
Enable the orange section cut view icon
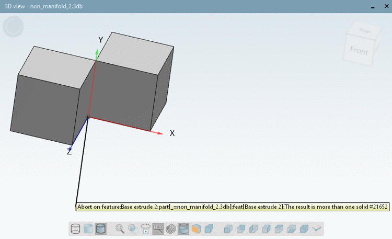pyautogui.click(x=196, y=229)
